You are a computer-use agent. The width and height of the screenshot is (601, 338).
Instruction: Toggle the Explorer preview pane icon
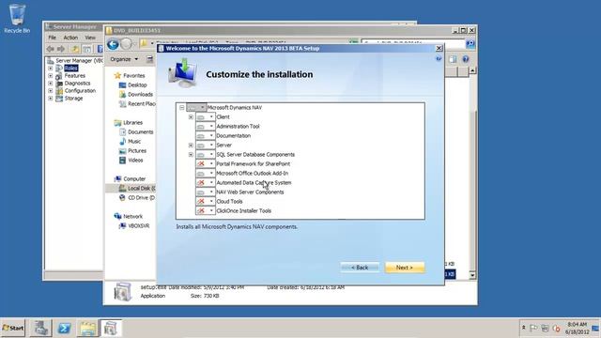tap(453, 59)
